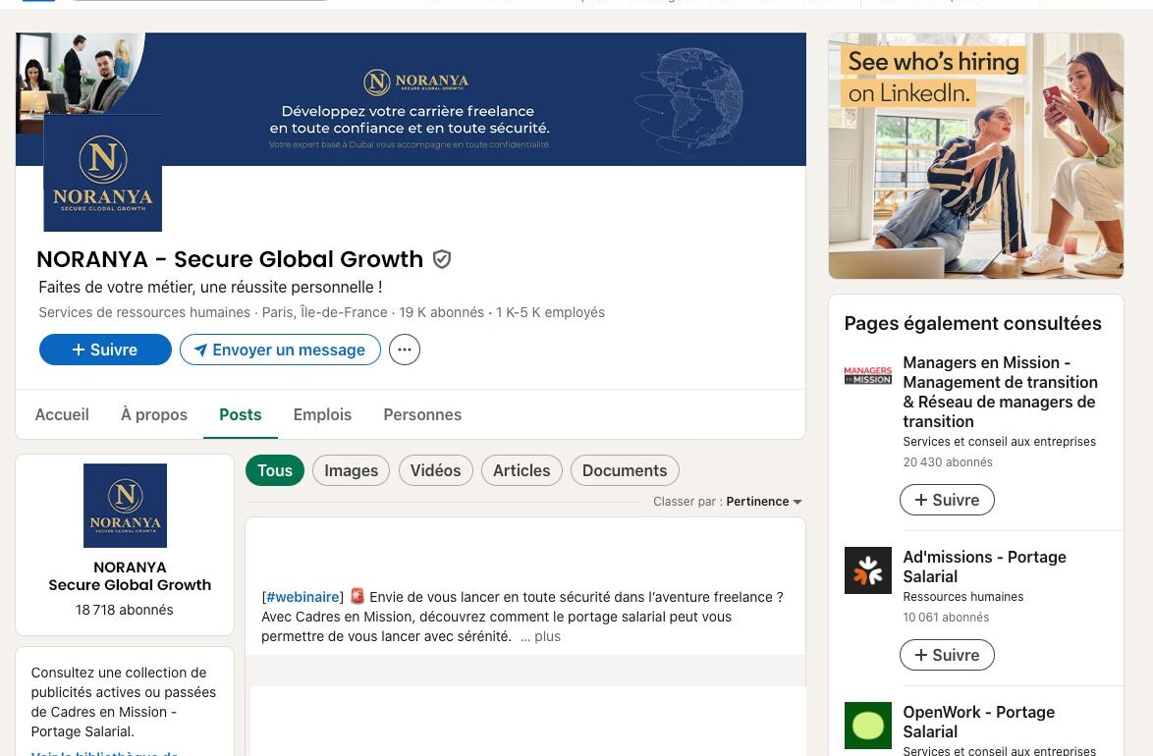This screenshot has width=1153, height=756.
Task: Switch to the À propos tab
Action: 153,414
